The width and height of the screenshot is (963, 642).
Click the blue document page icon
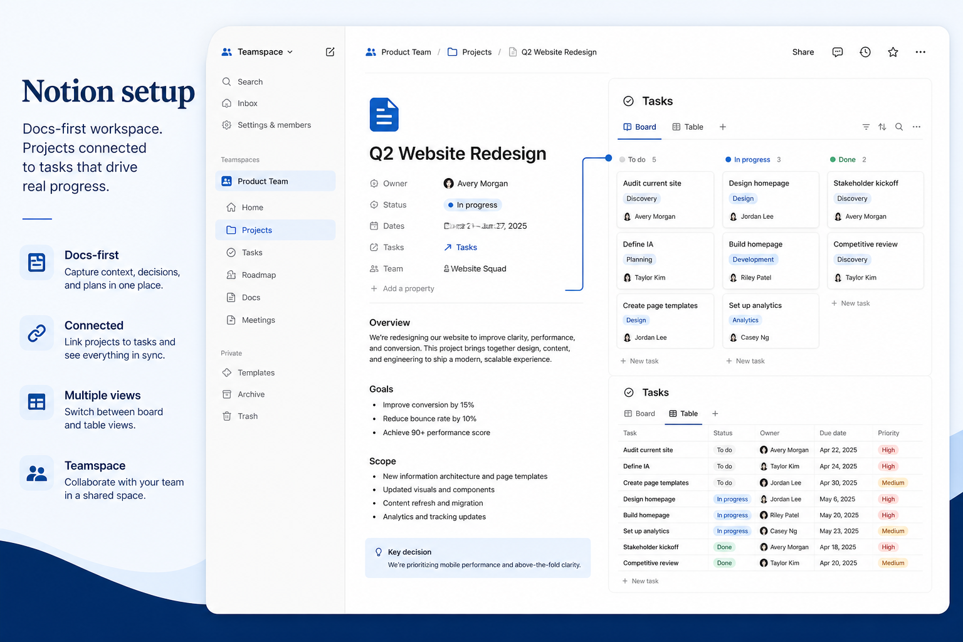[x=384, y=115]
